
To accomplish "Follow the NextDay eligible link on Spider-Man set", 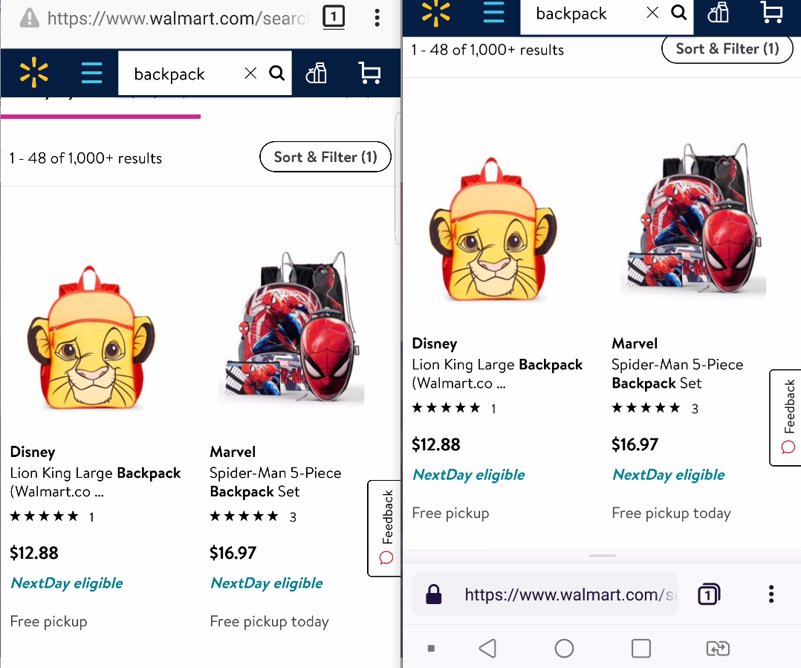I will [668, 475].
